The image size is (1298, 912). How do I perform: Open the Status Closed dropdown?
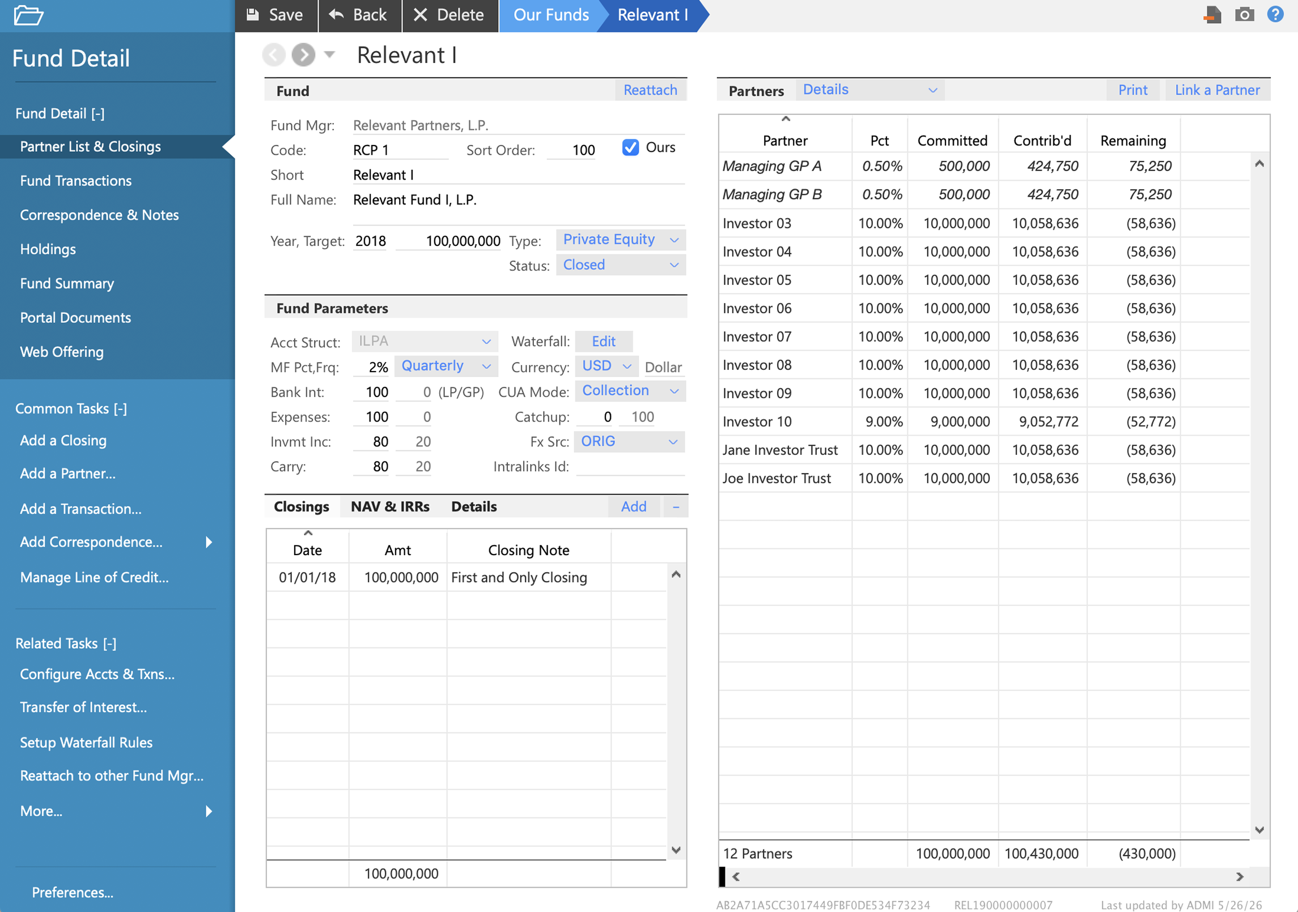[x=621, y=265]
